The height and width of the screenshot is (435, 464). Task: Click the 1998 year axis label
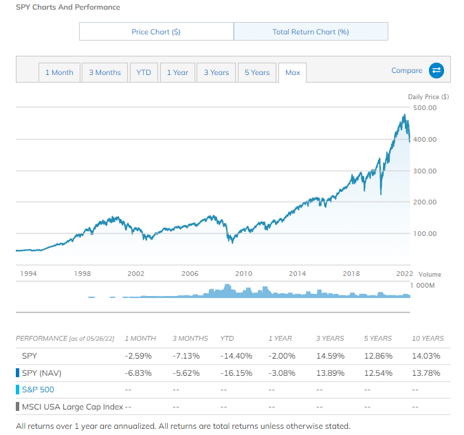pos(82,274)
